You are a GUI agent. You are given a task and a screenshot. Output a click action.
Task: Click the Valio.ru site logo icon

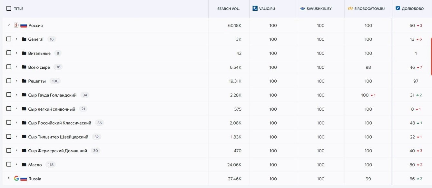click(255, 8)
